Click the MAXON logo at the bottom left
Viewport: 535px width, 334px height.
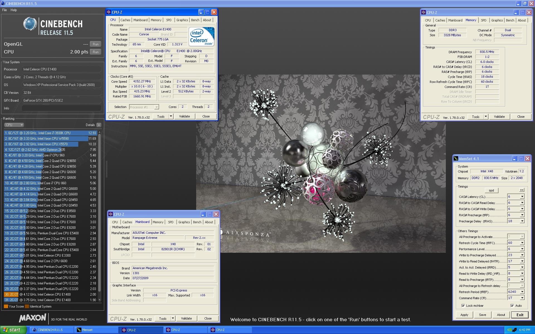(33, 318)
